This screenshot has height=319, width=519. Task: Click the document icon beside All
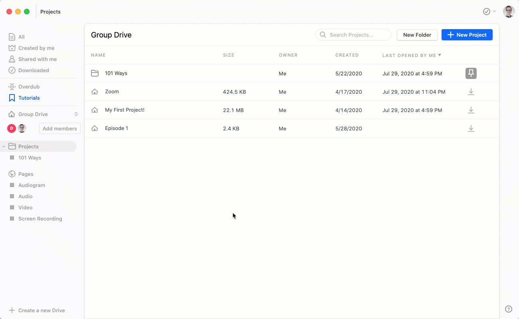tap(12, 37)
